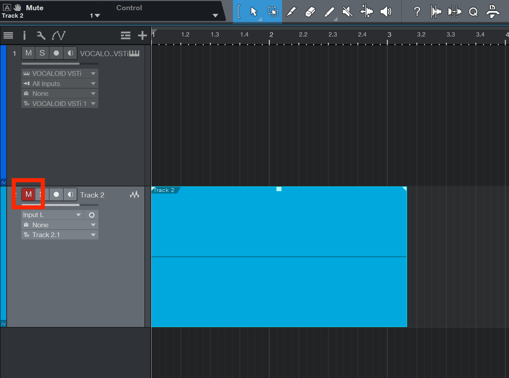The image size is (509, 378).
Task: Select the Arrow tool in the toolbar
Action: point(254,11)
